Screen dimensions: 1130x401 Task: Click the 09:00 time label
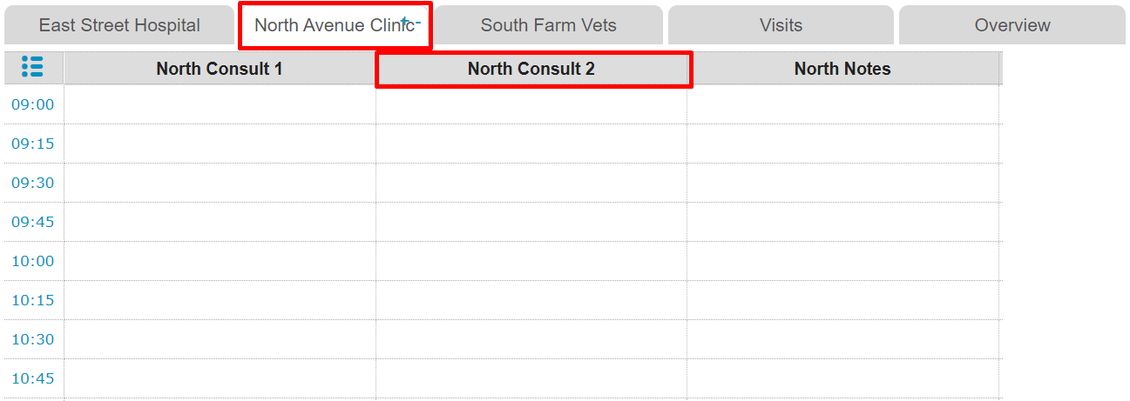[32, 104]
